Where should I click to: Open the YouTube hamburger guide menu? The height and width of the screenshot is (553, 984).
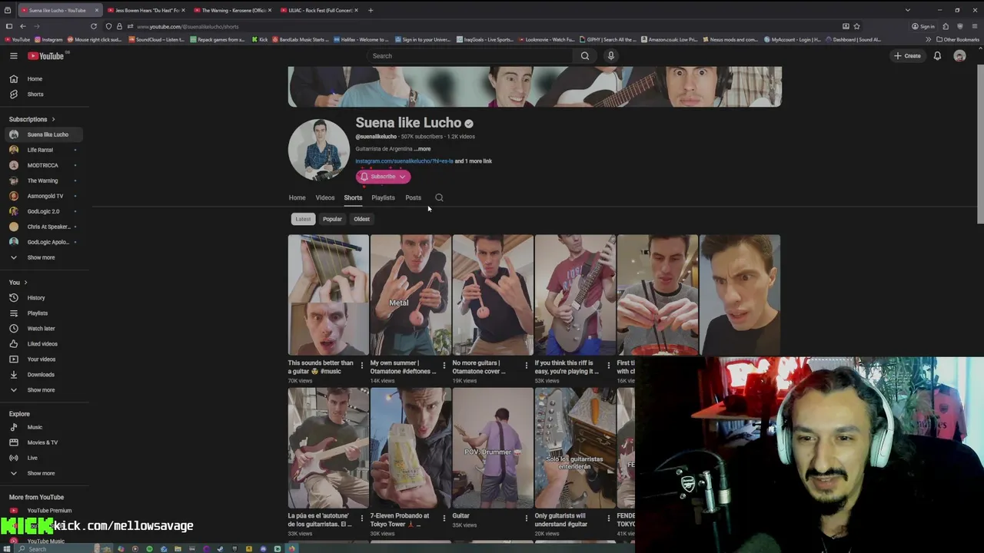tap(13, 56)
